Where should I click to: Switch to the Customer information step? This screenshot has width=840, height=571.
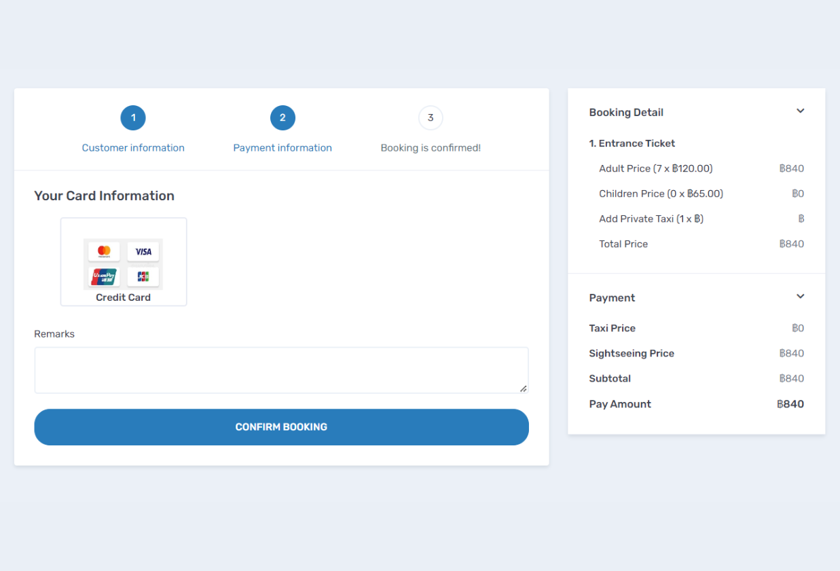(x=133, y=147)
